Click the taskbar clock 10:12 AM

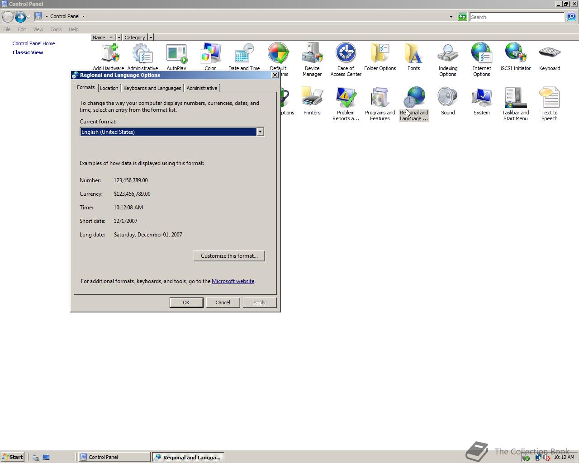pos(564,457)
